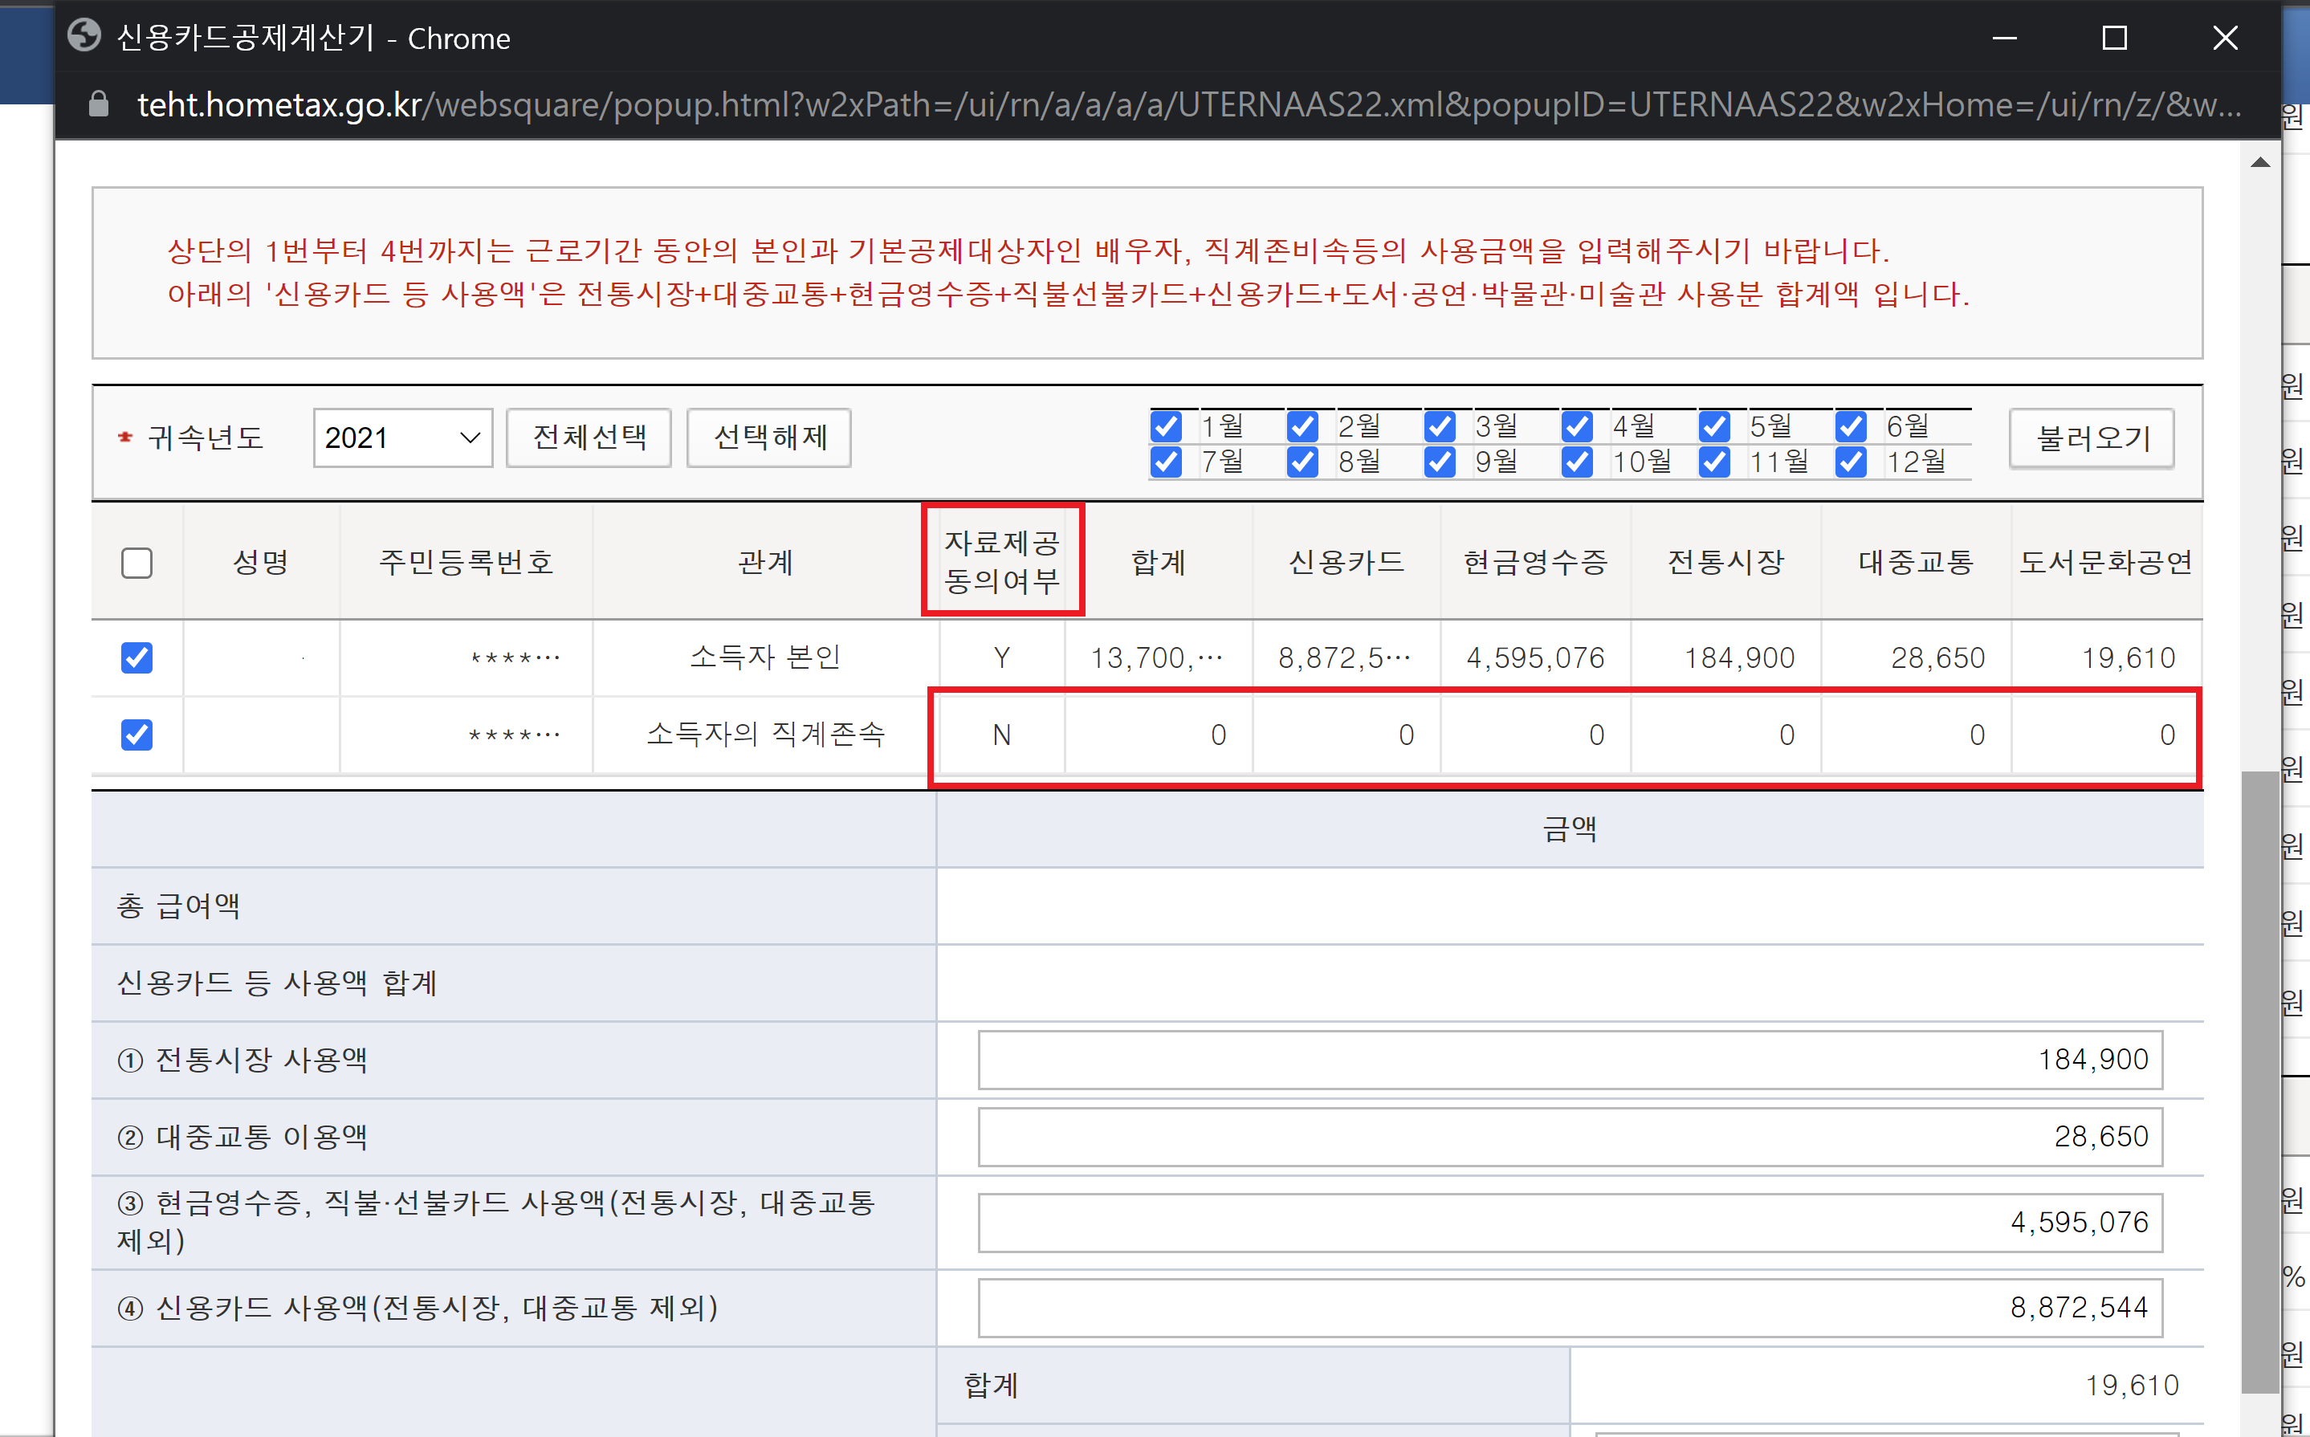
Task: Click the 자료제공 동의여부 column header
Action: point(1002,560)
